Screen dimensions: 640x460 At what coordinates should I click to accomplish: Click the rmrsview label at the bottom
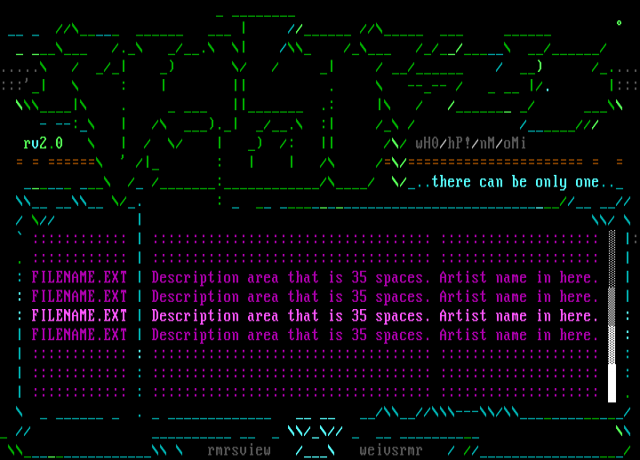238,450
